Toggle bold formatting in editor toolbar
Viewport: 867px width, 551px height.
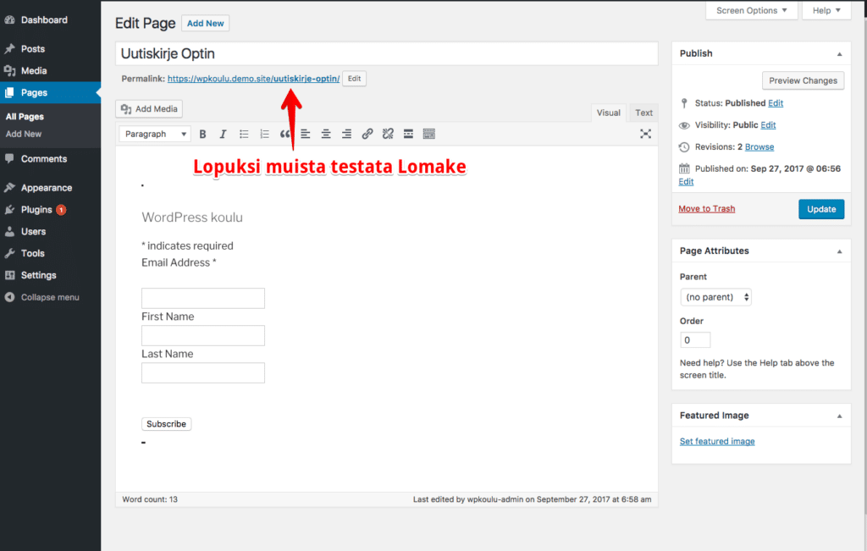(202, 134)
